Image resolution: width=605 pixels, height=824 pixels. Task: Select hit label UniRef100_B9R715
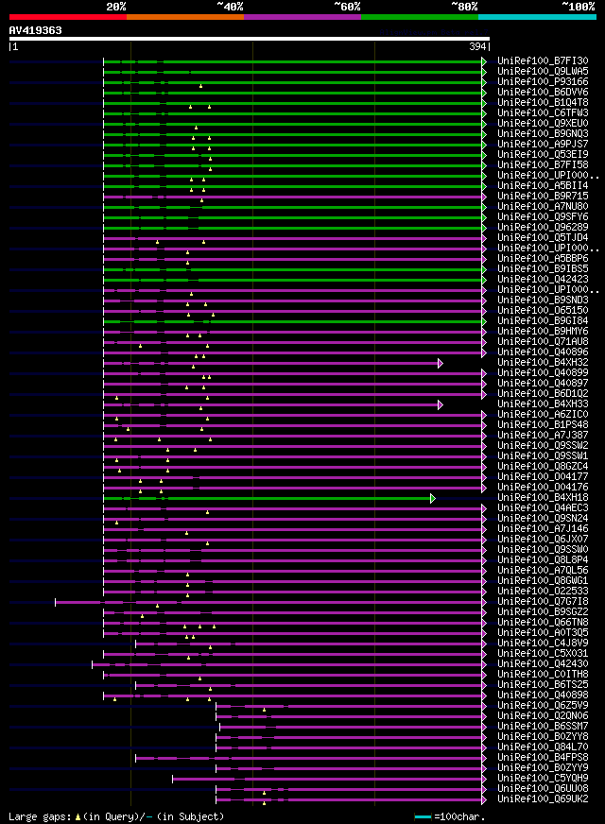click(x=543, y=196)
